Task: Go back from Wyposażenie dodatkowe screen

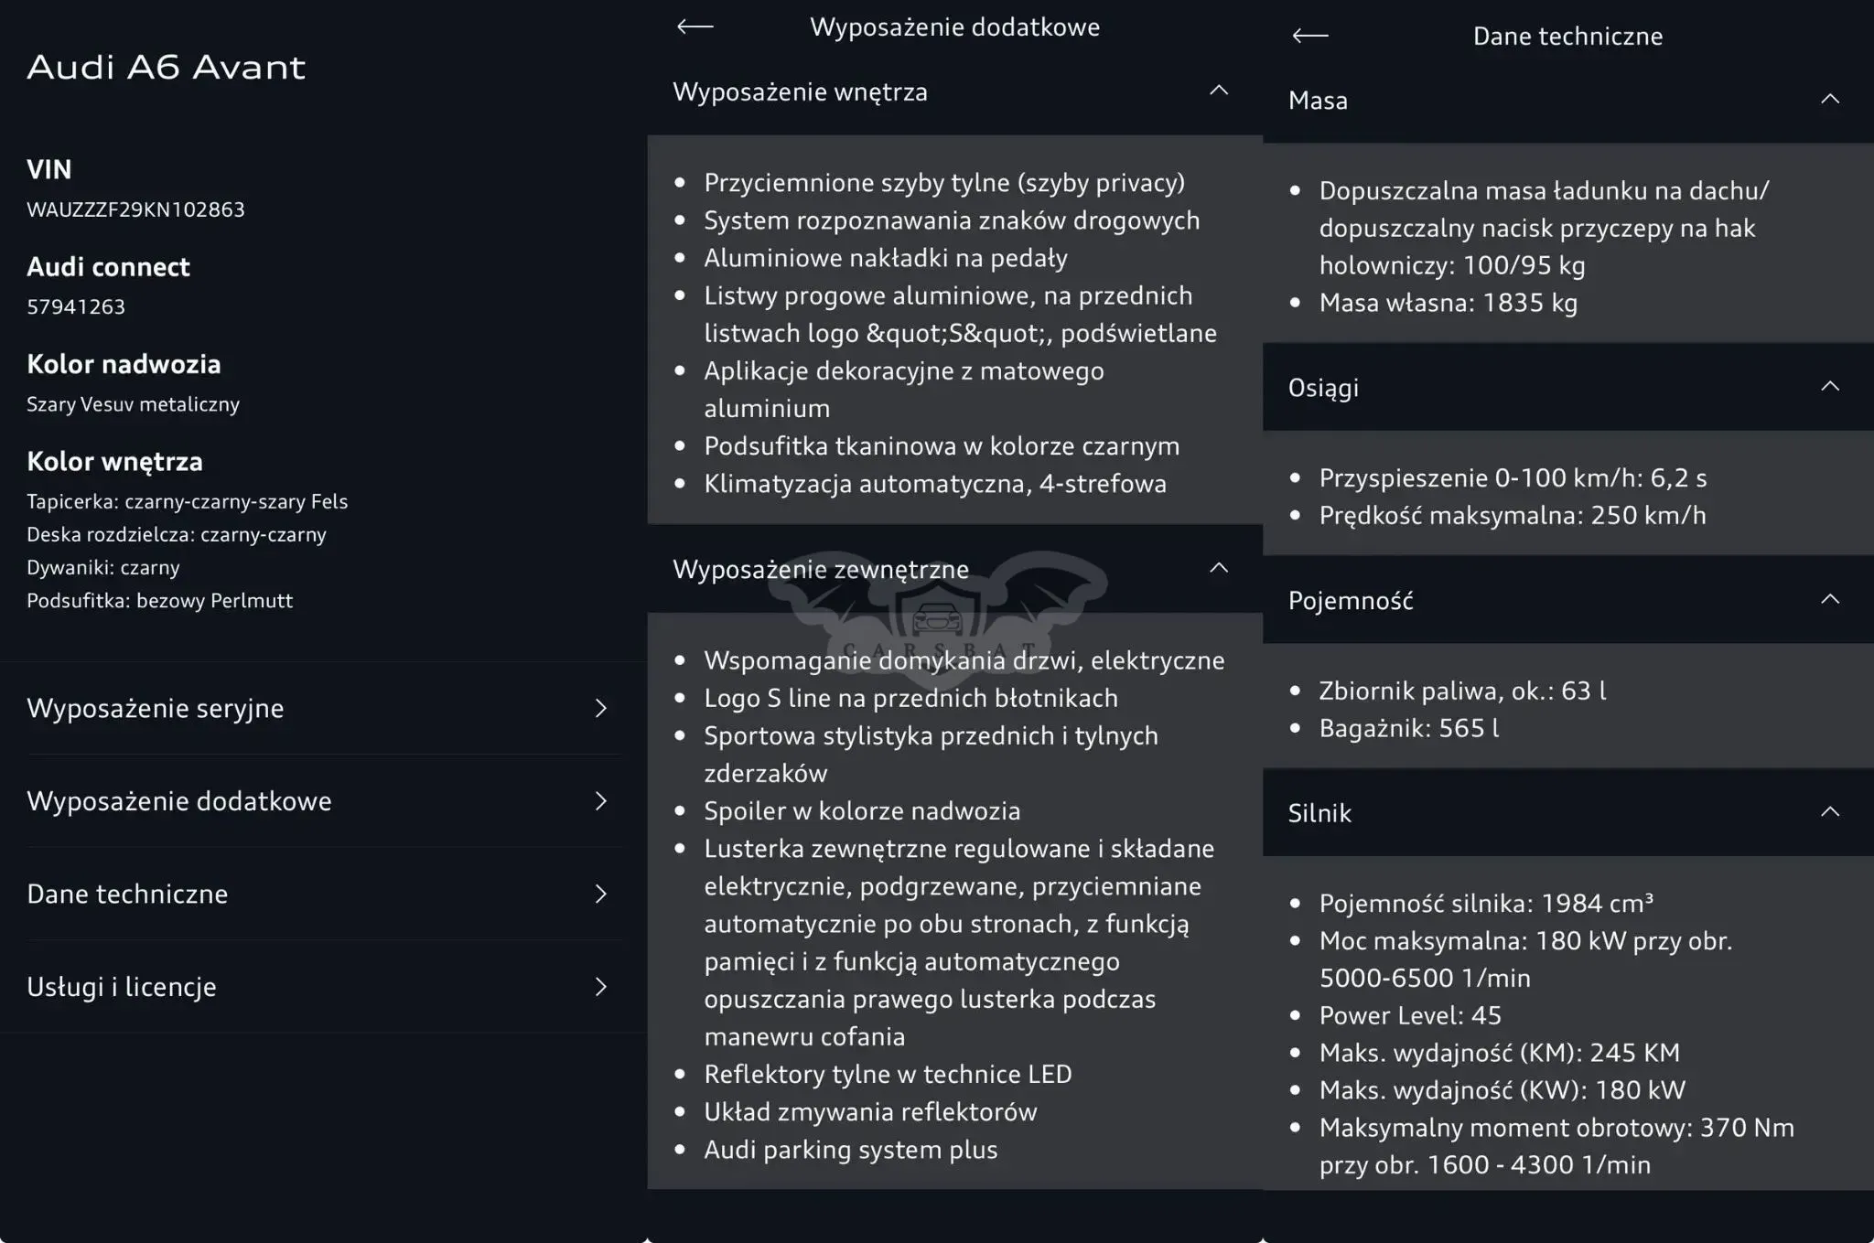Action: pos(695,27)
